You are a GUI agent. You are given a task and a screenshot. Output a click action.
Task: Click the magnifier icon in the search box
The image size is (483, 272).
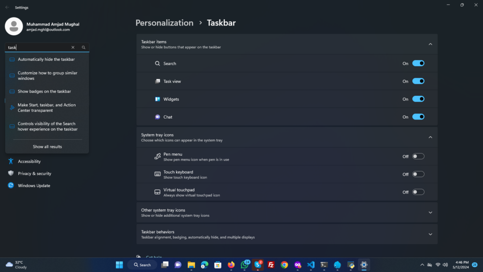click(x=83, y=48)
